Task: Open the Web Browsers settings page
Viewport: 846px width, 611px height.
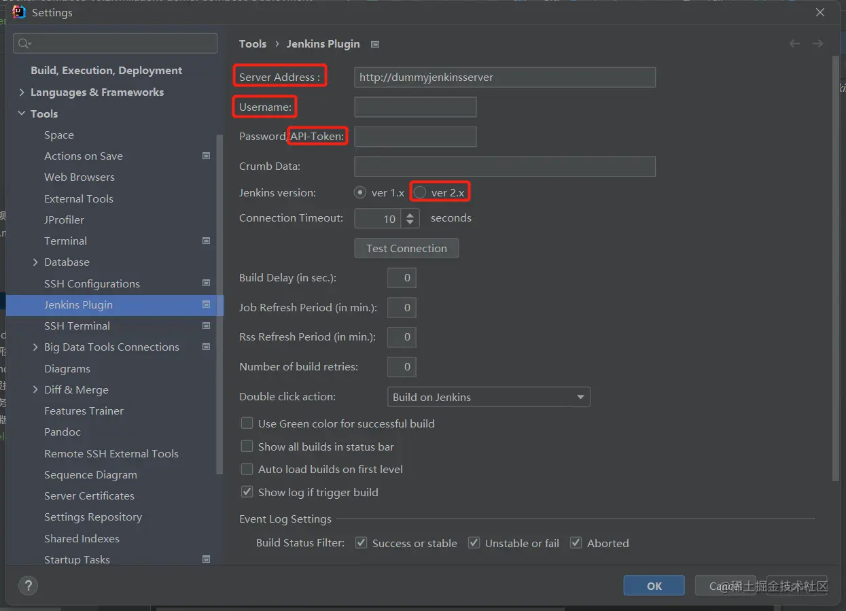Action: coord(80,177)
